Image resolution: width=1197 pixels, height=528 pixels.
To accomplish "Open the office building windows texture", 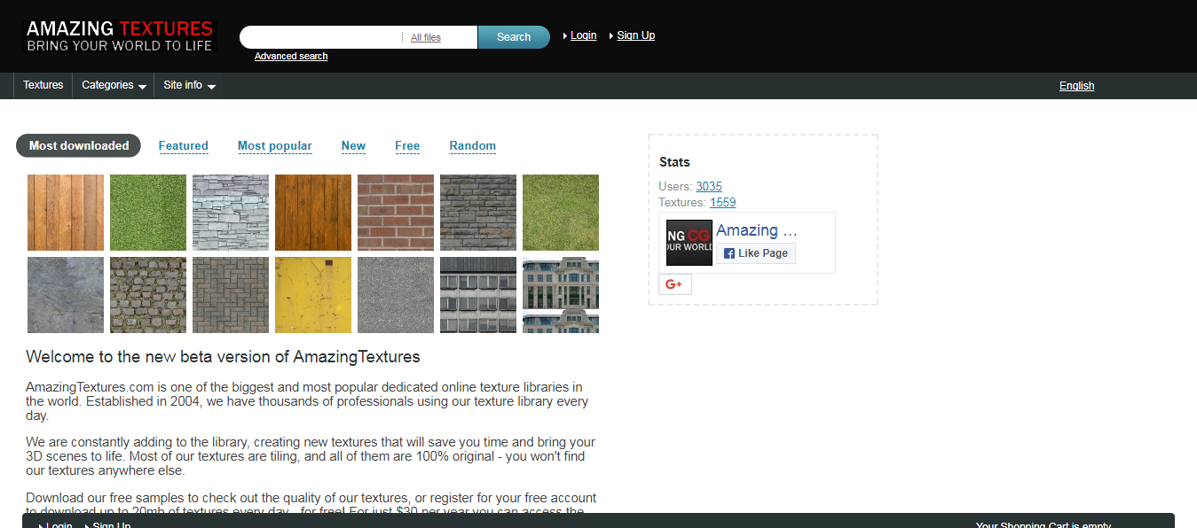I will (478, 295).
